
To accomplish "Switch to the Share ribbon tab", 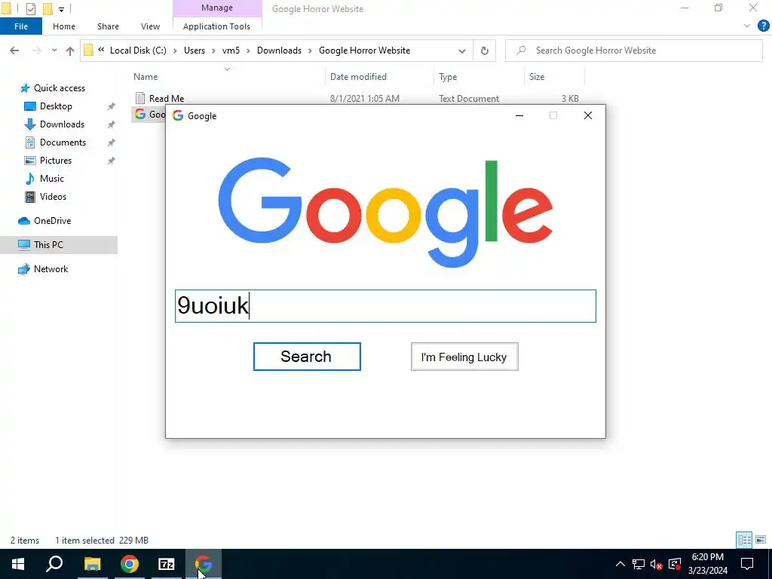I will click(108, 26).
